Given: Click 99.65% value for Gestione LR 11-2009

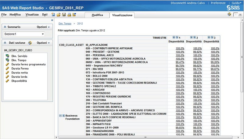Looking at the screenshot, I should click(180, 127).
